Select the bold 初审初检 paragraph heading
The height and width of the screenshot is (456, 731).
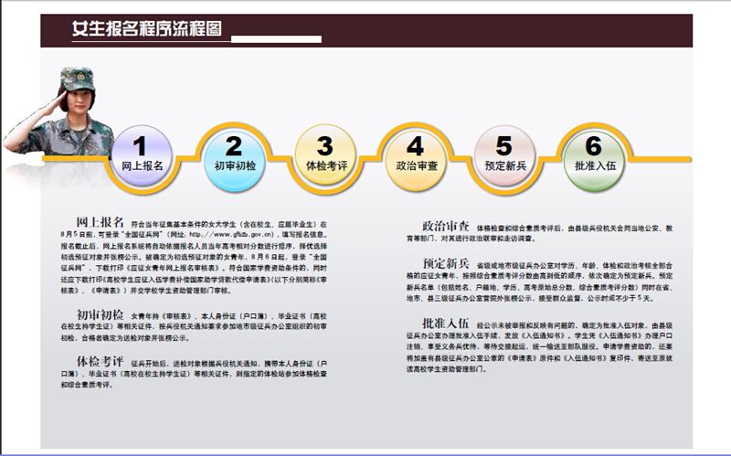point(101,313)
